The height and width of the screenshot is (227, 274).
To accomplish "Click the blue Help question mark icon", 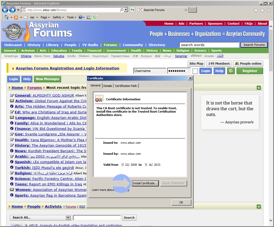I will (80, 17).
